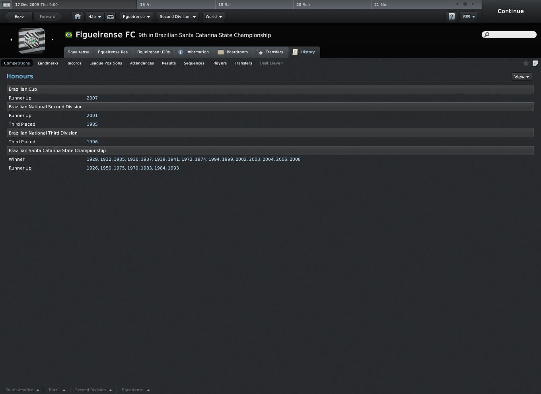Open the World dropdown menu

click(x=214, y=16)
